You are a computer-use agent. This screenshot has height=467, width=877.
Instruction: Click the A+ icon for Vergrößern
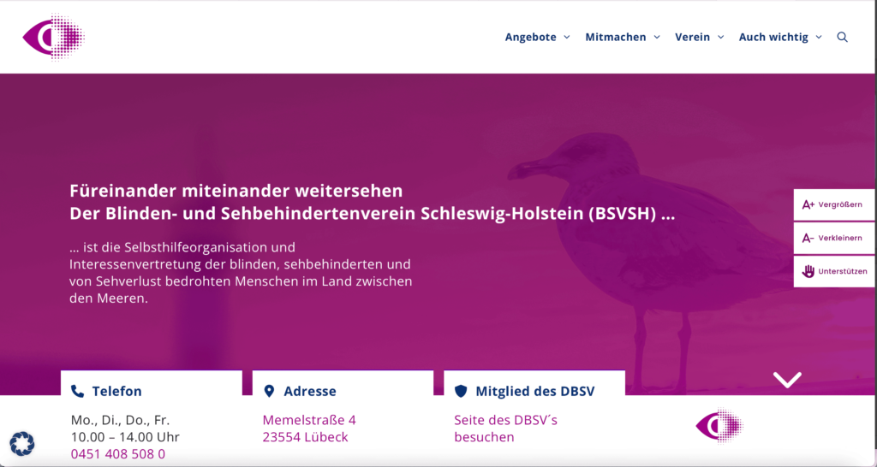tap(808, 204)
